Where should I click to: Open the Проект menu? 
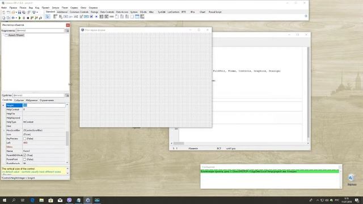[45, 7]
